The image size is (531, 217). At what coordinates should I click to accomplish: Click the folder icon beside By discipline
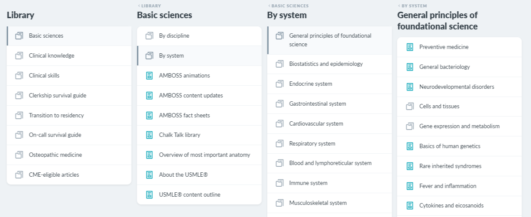click(149, 36)
